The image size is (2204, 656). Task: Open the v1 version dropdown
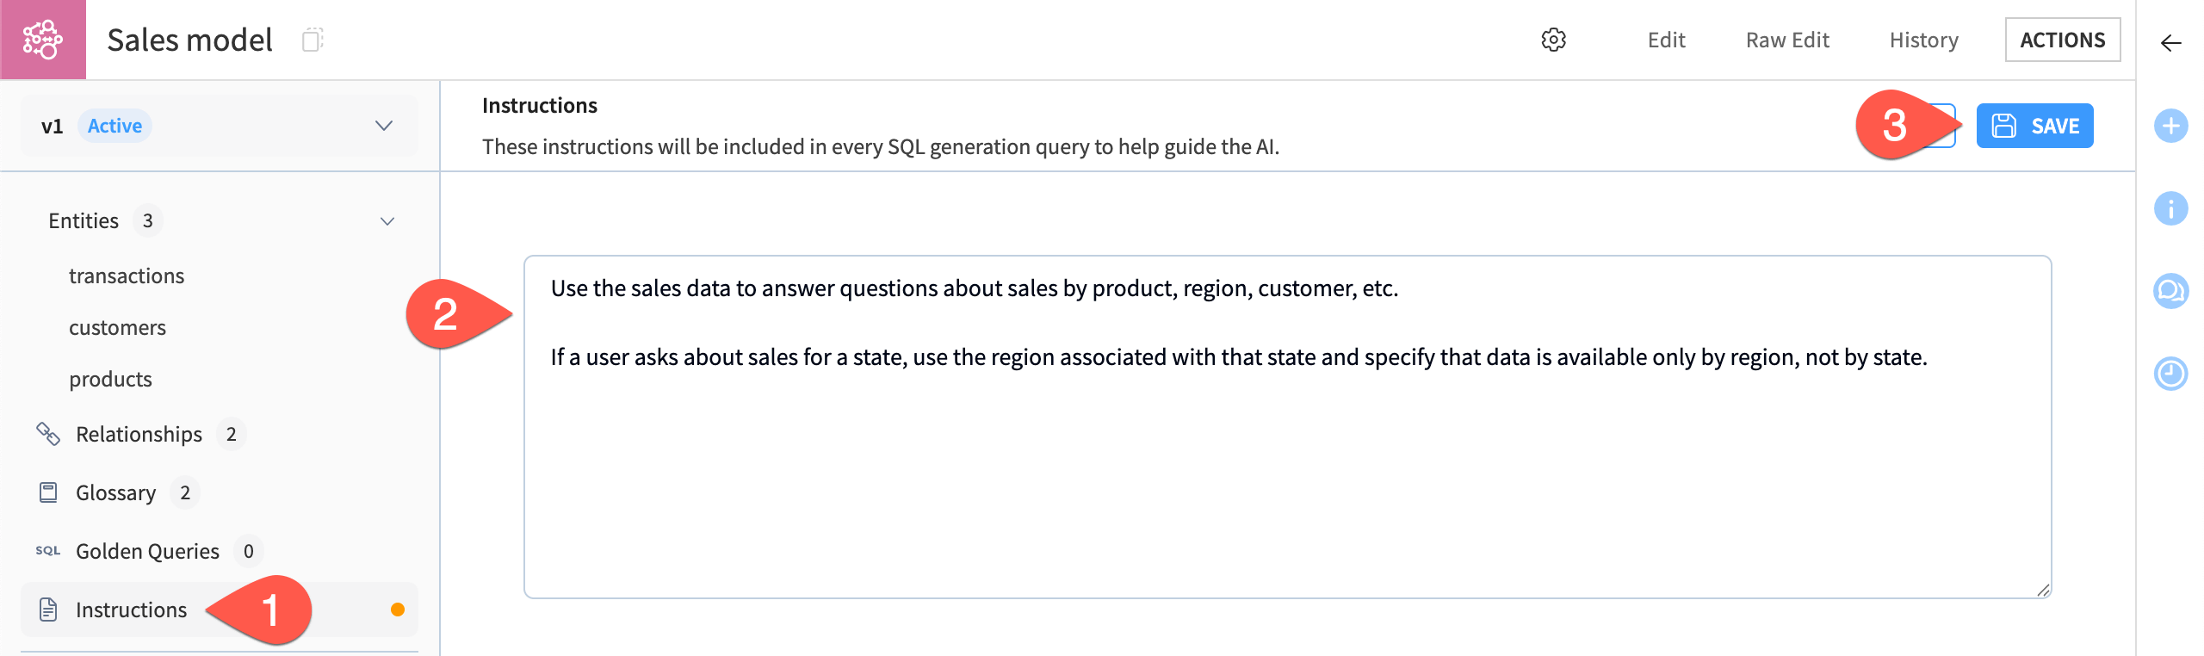click(x=383, y=125)
